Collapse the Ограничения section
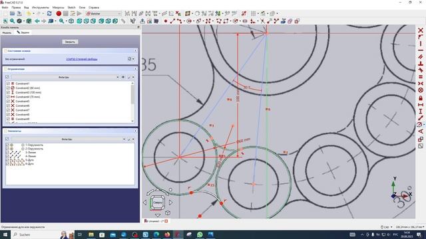426x239 pixels. click(x=135, y=69)
